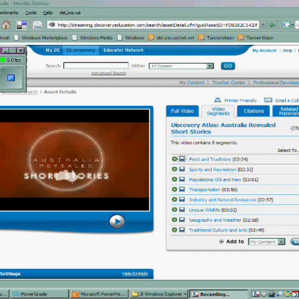Screen dimensions: 299x299
Task: Play the Unique Wildlife segment
Action: 175,210
